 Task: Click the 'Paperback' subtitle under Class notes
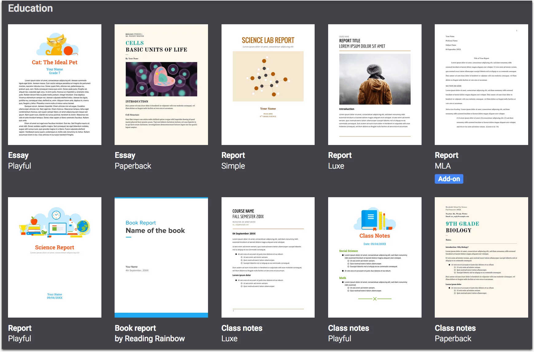[x=453, y=338]
